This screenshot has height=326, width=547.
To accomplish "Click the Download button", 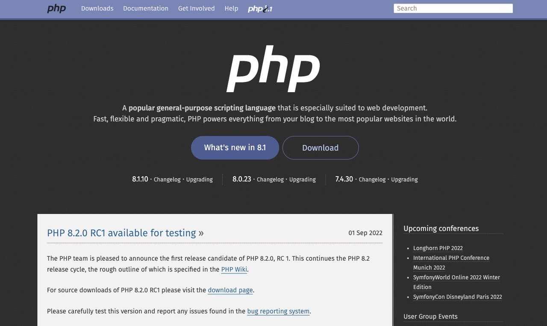I will (x=320, y=148).
